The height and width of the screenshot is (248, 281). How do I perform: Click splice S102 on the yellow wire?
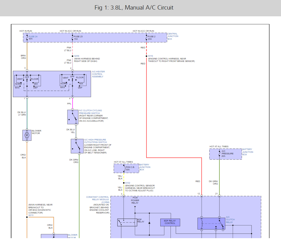pyautogui.click(x=124, y=182)
